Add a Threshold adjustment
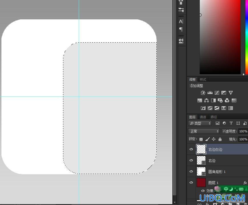Screen dimensions: 248x205 [217, 108]
